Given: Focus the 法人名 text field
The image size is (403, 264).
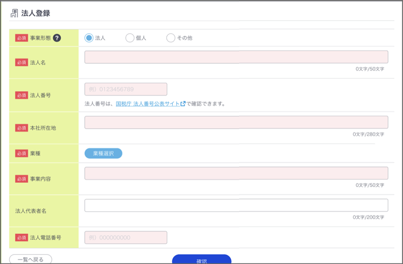Looking at the screenshot, I should [236, 57].
